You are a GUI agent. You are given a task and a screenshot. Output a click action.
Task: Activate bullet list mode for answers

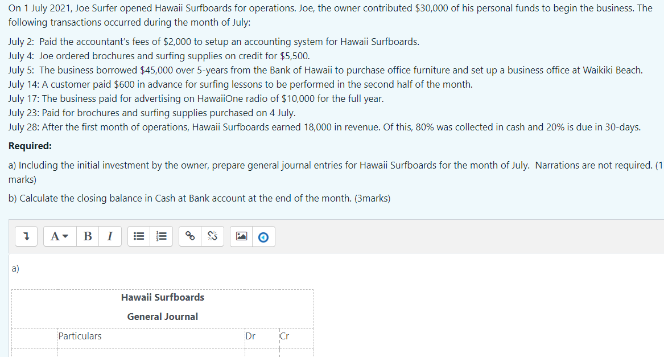139,236
